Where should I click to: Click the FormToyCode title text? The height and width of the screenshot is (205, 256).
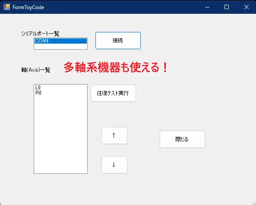[x=28, y=7]
